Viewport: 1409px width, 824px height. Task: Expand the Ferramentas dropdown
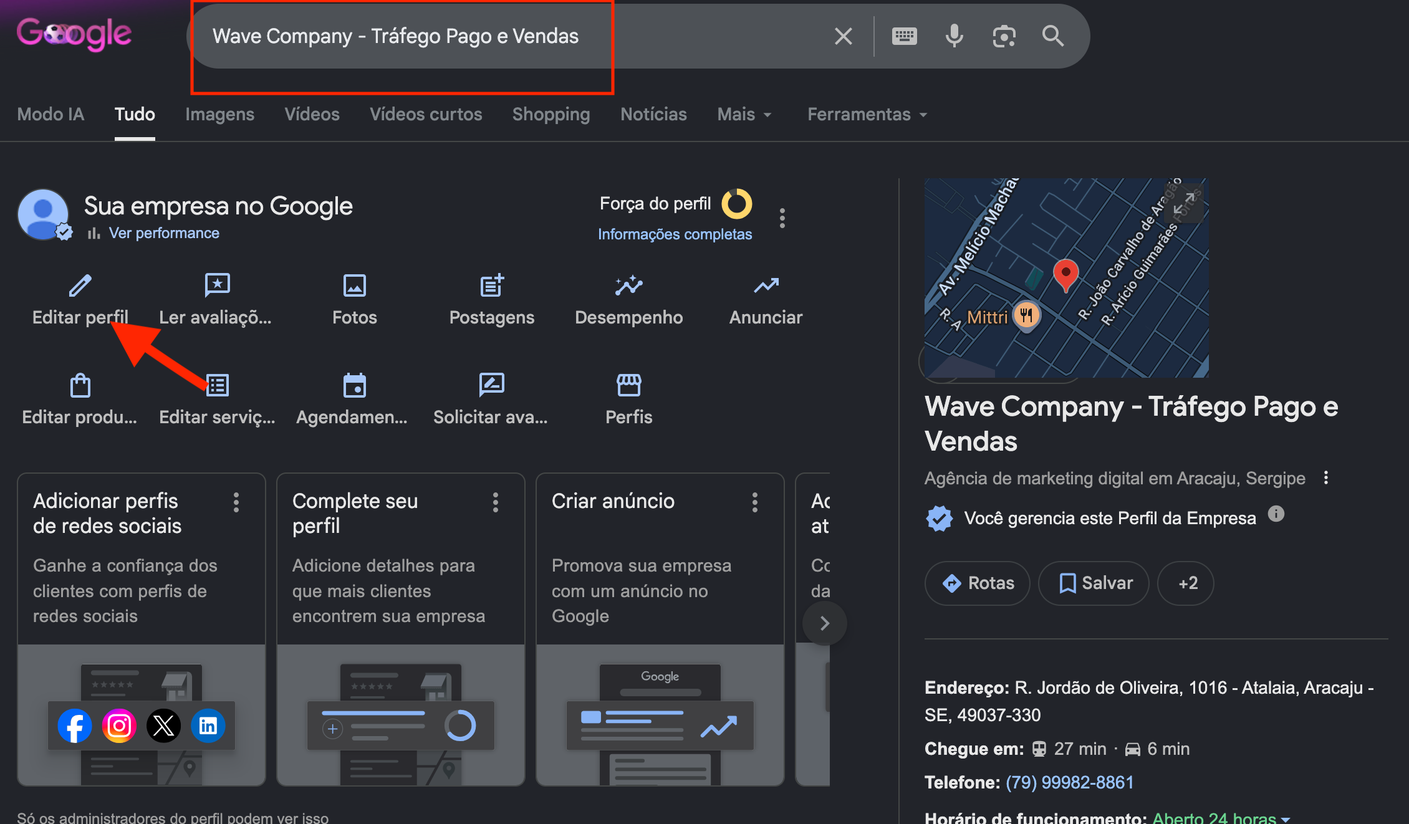coord(867,115)
